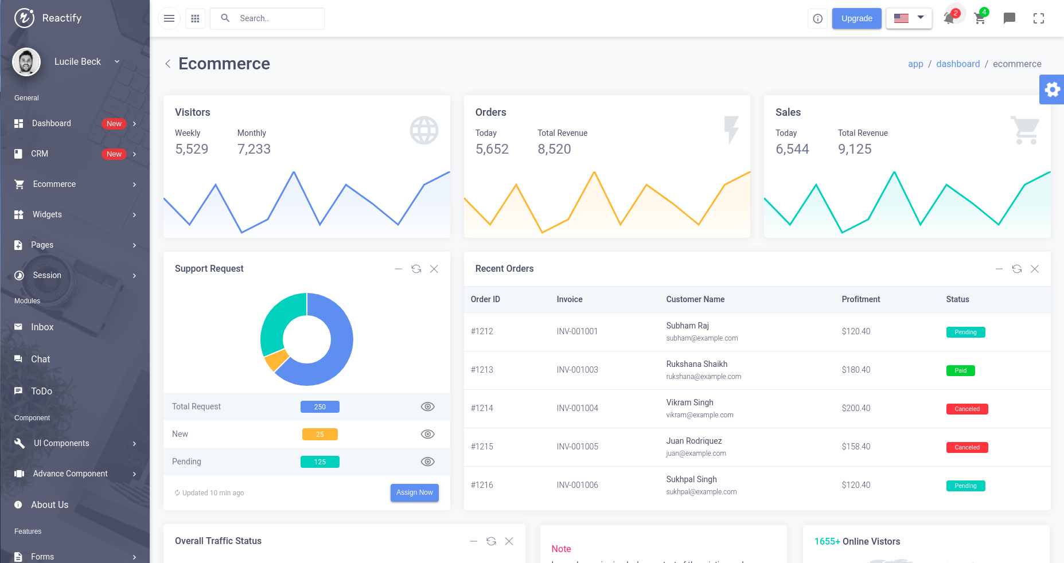The height and width of the screenshot is (563, 1064).
Task: Open the hamburger menu icon
Action: pyautogui.click(x=169, y=18)
